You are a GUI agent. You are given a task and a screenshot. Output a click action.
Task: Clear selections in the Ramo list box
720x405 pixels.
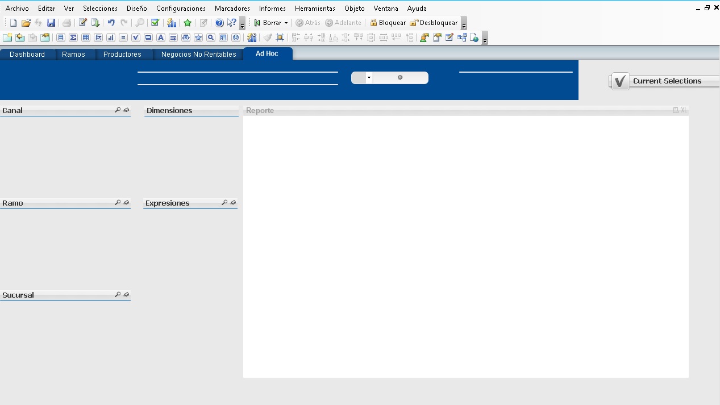tap(126, 202)
